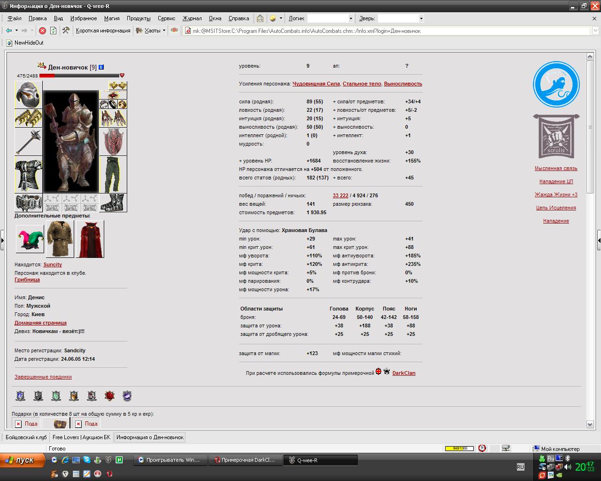
Task: Click the scrolls fist banner icon
Action: pyautogui.click(x=556, y=136)
